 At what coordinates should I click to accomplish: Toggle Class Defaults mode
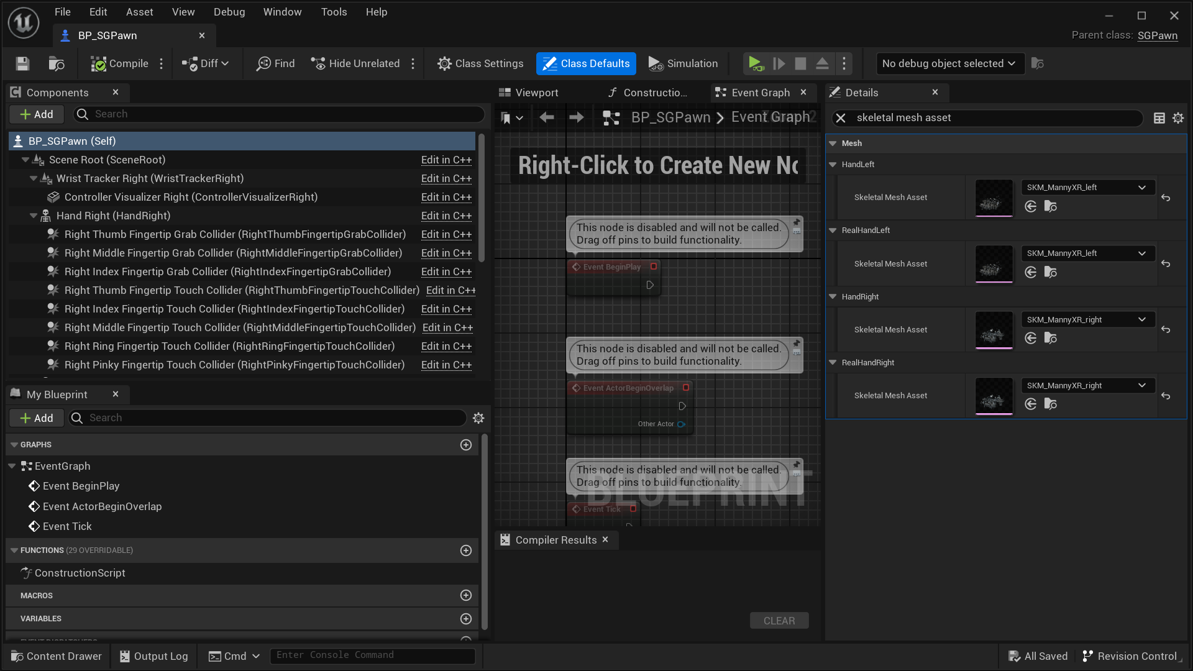tap(586, 63)
